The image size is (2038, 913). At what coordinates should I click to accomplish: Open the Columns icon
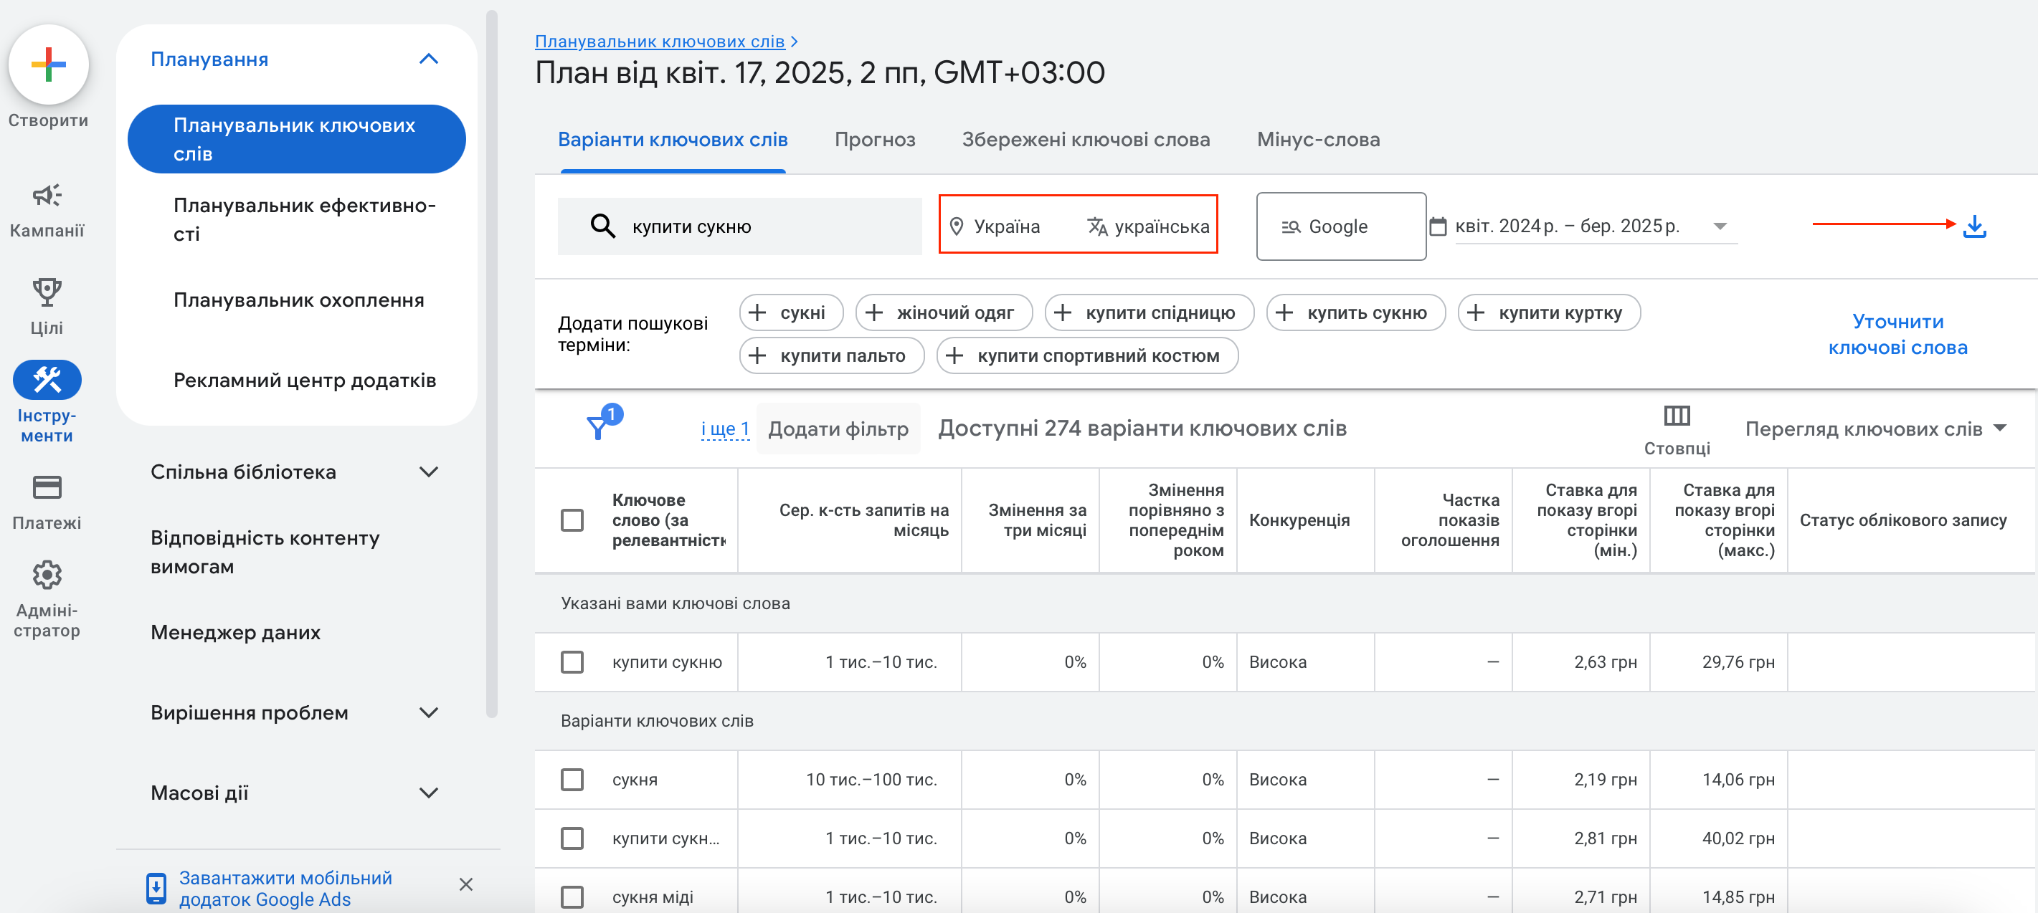point(1677,415)
